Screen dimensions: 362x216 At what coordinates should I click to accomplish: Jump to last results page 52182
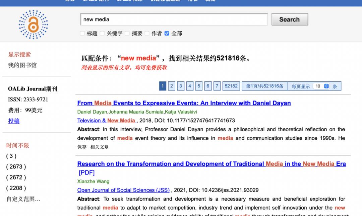point(231,86)
